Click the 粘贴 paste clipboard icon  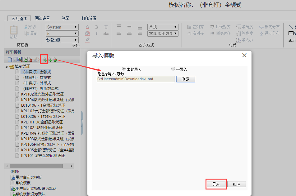click(14, 30)
